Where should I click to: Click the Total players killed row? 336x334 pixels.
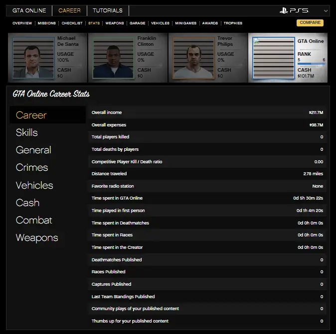point(207,137)
